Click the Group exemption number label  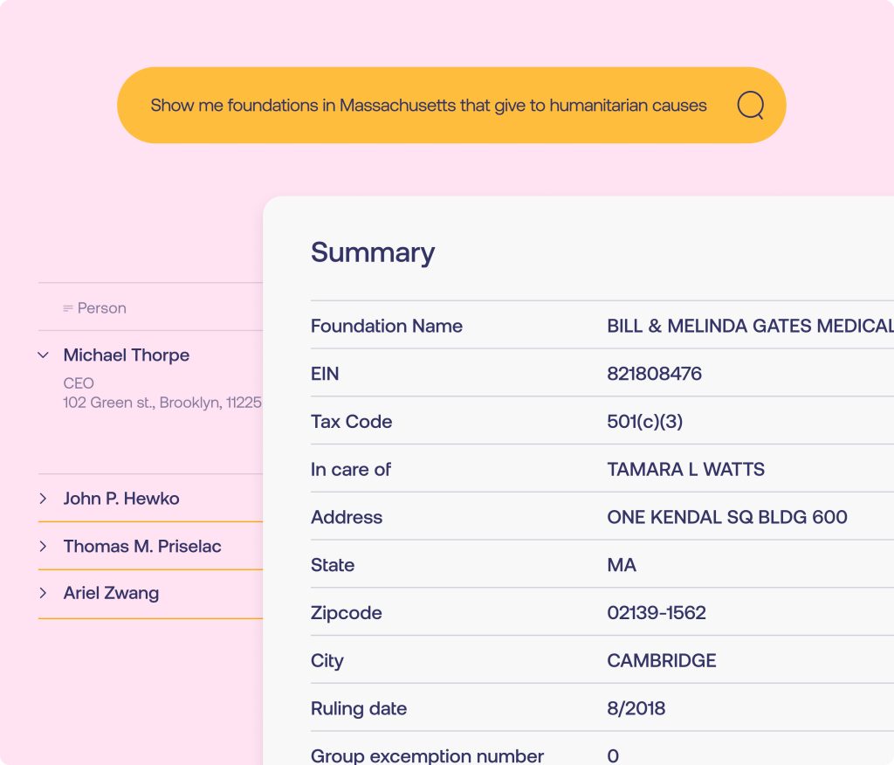(x=427, y=756)
